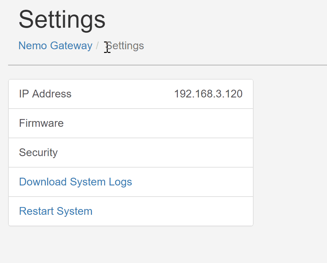Click the horizontal divider below the breadcrumb
This screenshot has width=327, height=263.
tap(167, 65)
